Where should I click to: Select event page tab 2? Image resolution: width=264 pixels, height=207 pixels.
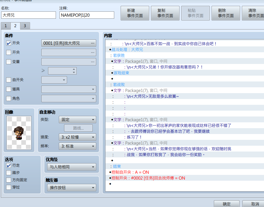pos(15,26)
